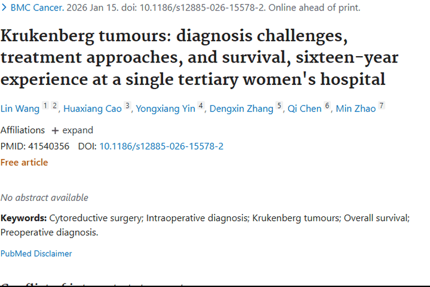The width and height of the screenshot is (430, 287).
Task: Click affiliation superscript 2 after Lin Wang
Action: pyautogui.click(x=54, y=106)
